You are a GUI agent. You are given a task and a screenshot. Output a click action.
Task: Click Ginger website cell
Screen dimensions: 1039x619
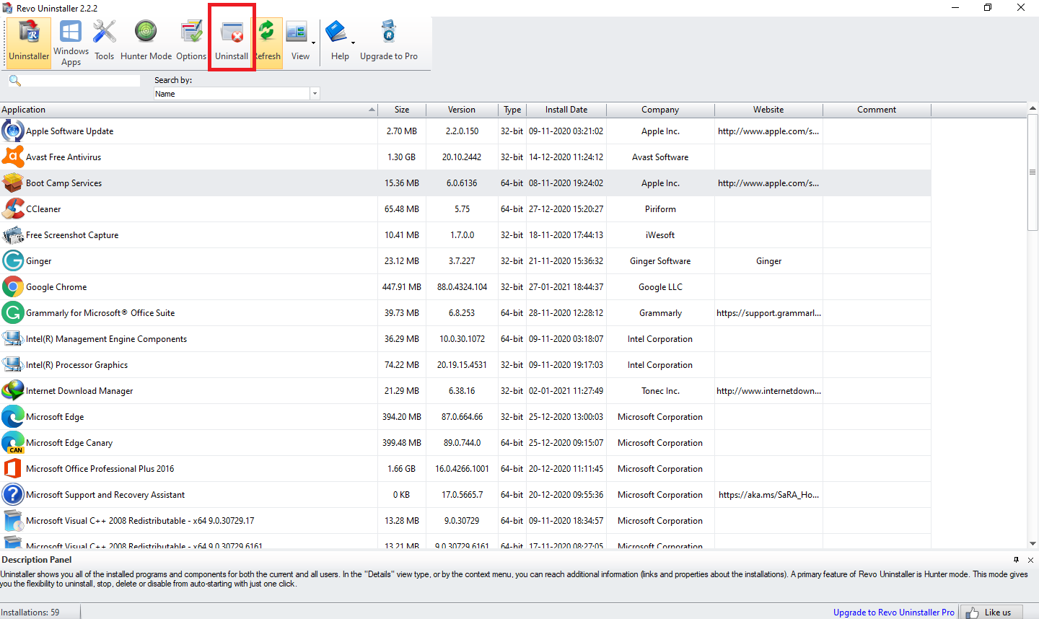pos(768,261)
